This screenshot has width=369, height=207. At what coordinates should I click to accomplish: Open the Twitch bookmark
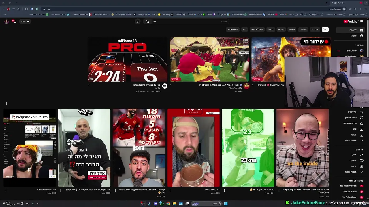(x=211, y=14)
